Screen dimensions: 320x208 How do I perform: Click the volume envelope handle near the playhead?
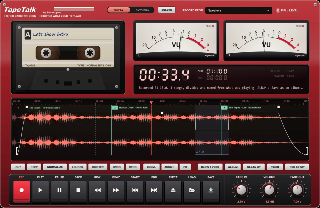click(162, 113)
